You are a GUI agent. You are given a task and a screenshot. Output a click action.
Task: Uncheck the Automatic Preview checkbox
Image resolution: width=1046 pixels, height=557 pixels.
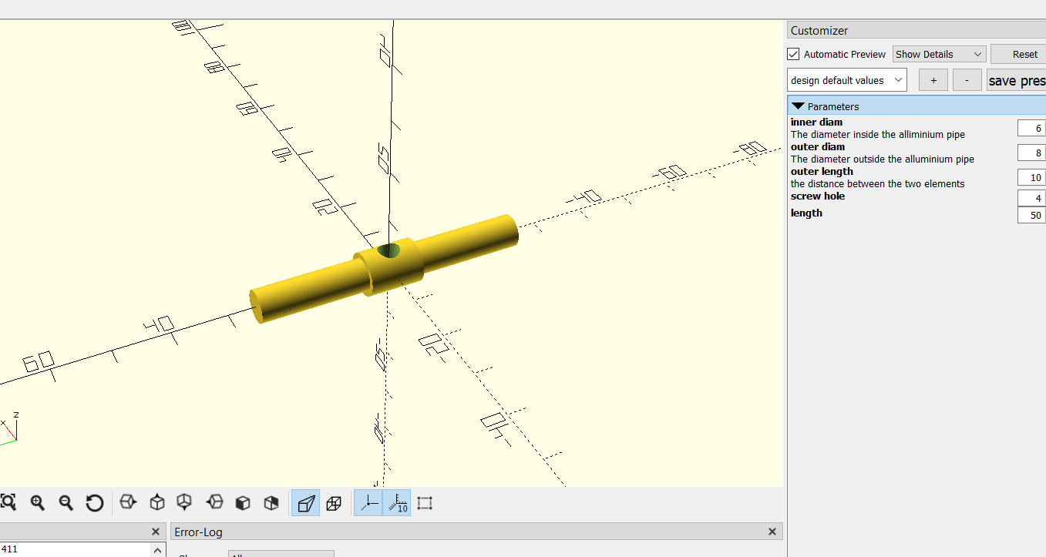[x=793, y=54]
